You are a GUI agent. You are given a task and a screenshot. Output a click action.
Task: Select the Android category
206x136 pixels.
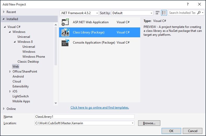[18, 76]
